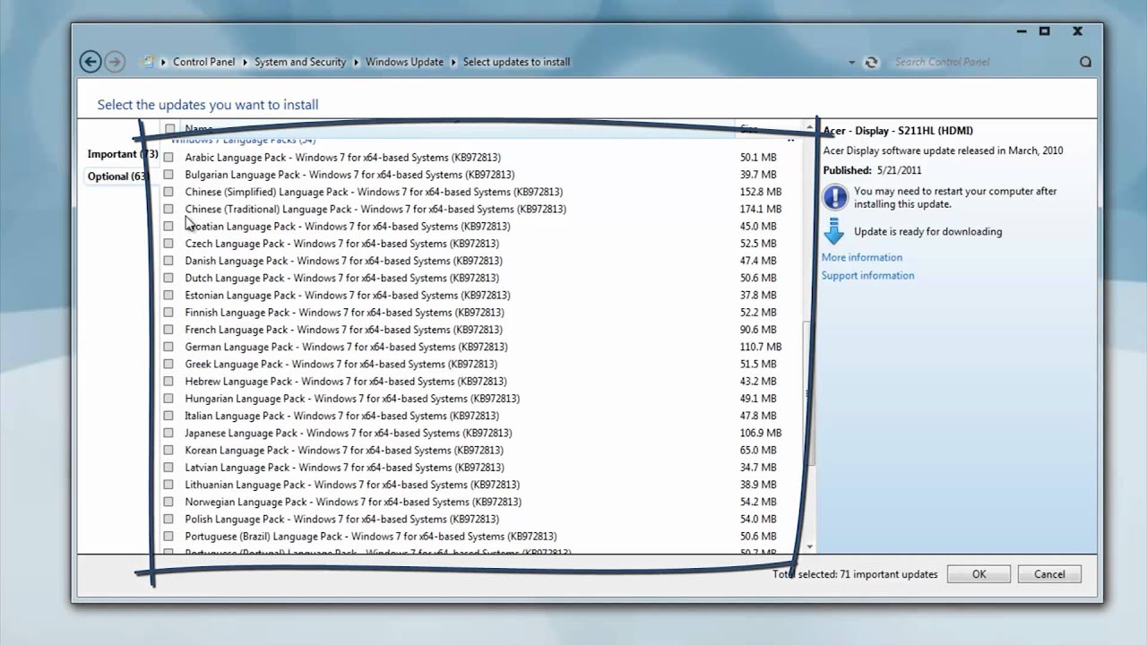
Task: Open the Windows Update breadcrumb
Action: point(404,62)
